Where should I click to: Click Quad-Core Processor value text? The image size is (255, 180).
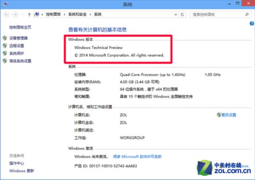click(153, 74)
